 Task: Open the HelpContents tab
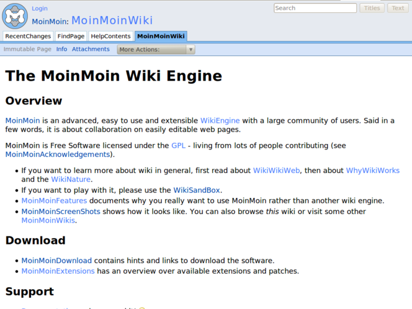tap(110, 36)
